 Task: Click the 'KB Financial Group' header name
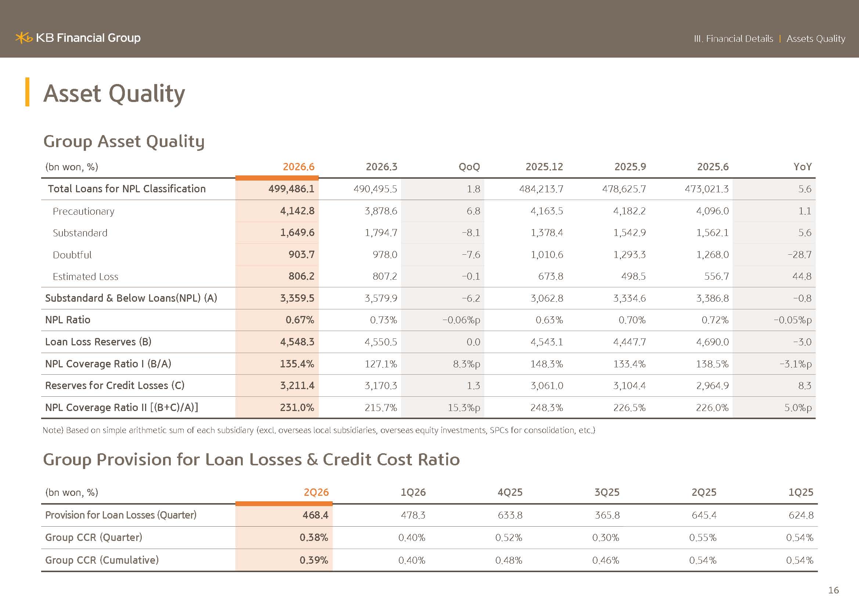pyautogui.click(x=88, y=38)
